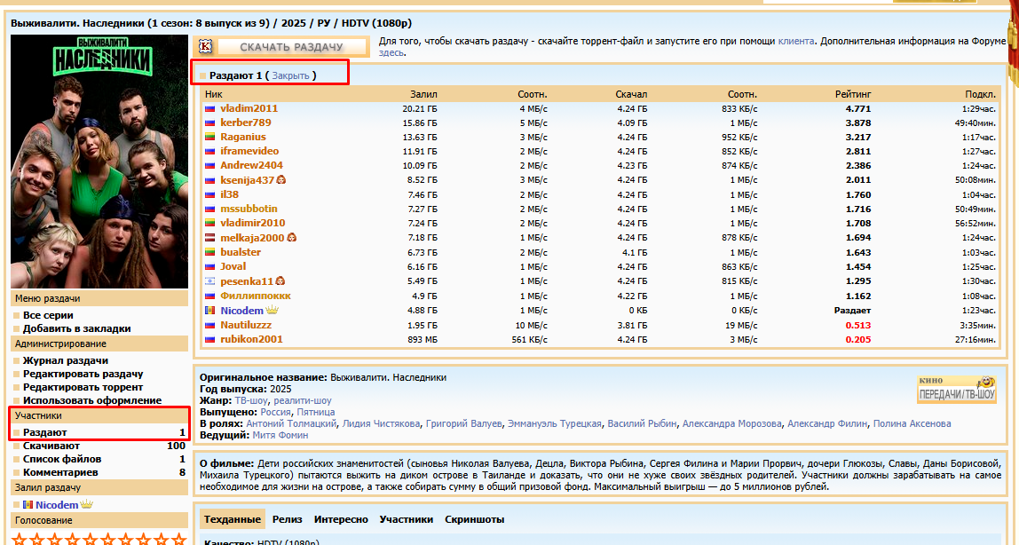Click the girl avatar icon beside ksenija437
Screen dimensions: 1019x545
pos(281,180)
